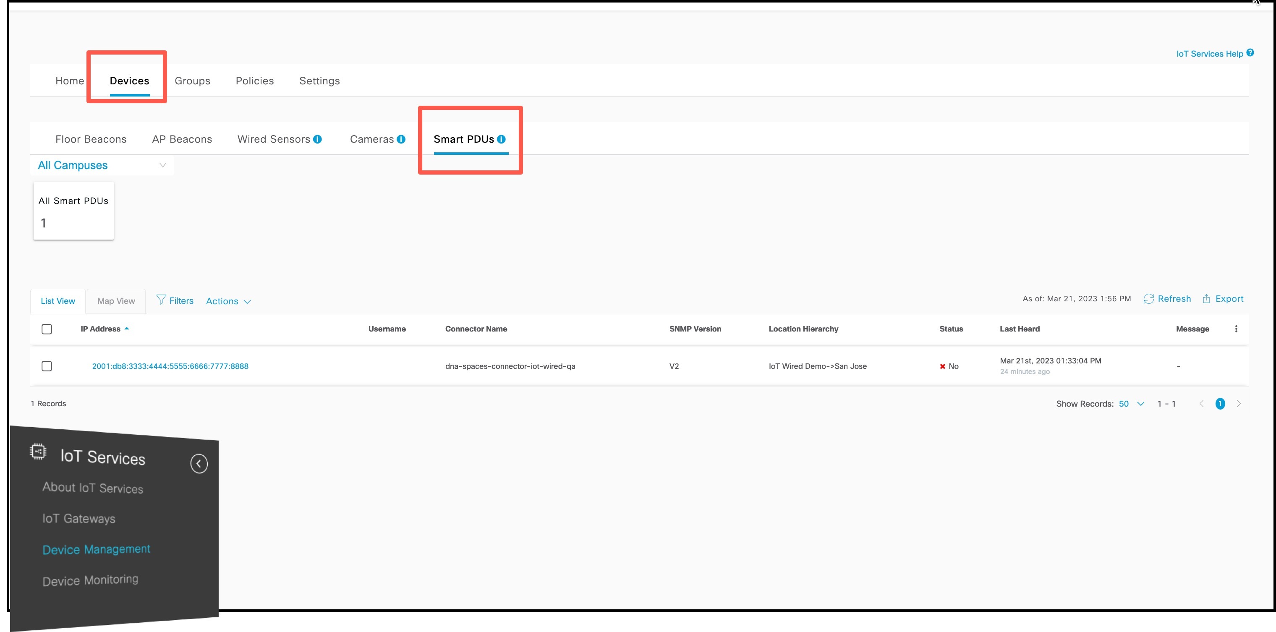Click the IoT Services chip logo icon
Screen dimensions: 1276x632
(38, 451)
